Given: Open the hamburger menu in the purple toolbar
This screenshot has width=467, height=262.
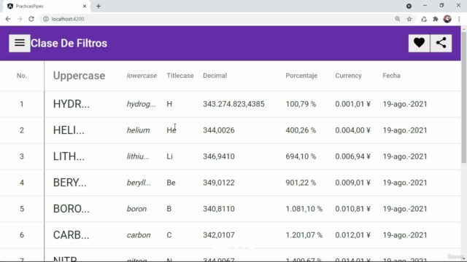Looking at the screenshot, I should pos(20,44).
